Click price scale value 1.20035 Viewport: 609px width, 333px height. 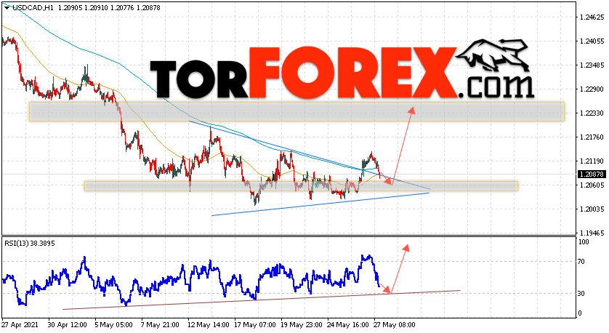click(x=592, y=209)
